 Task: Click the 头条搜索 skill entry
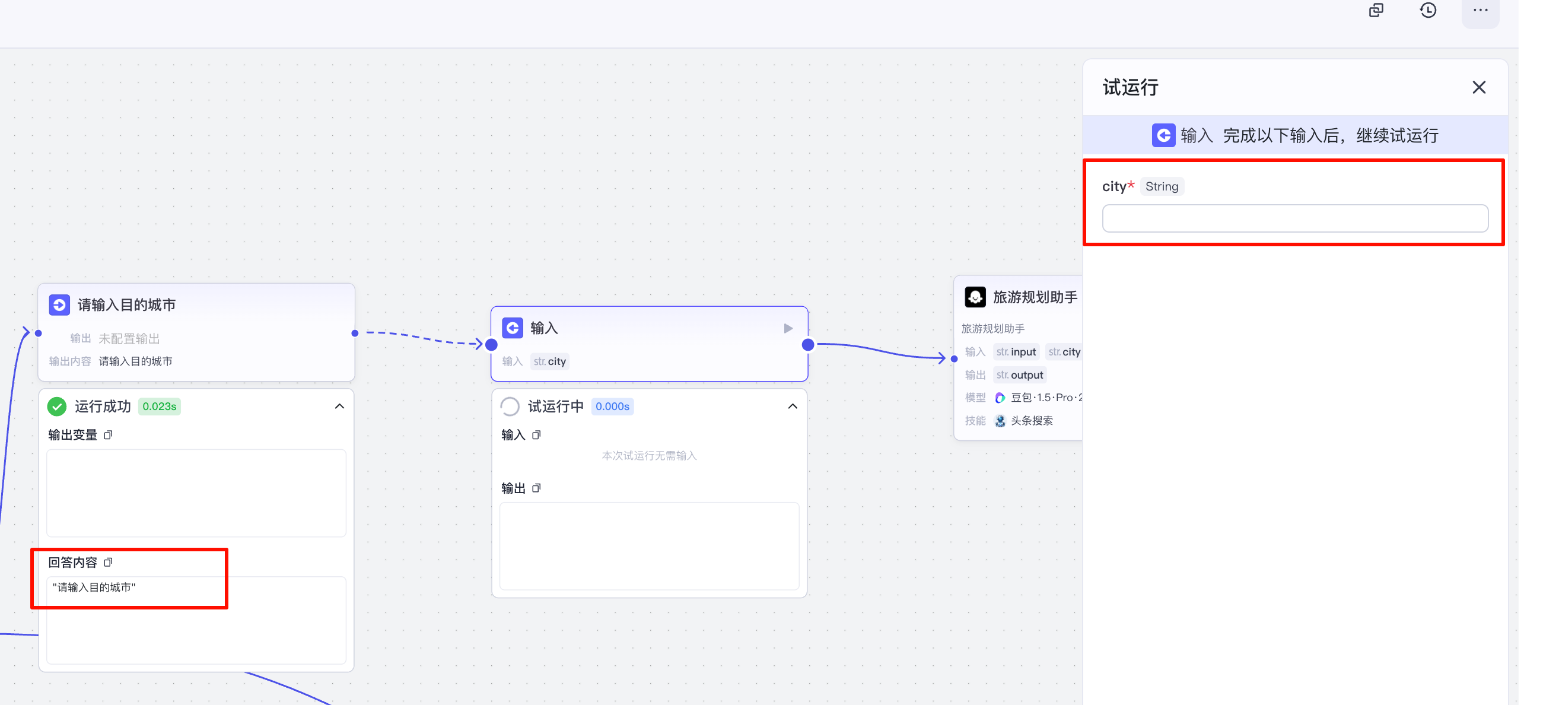pyautogui.click(x=1030, y=421)
